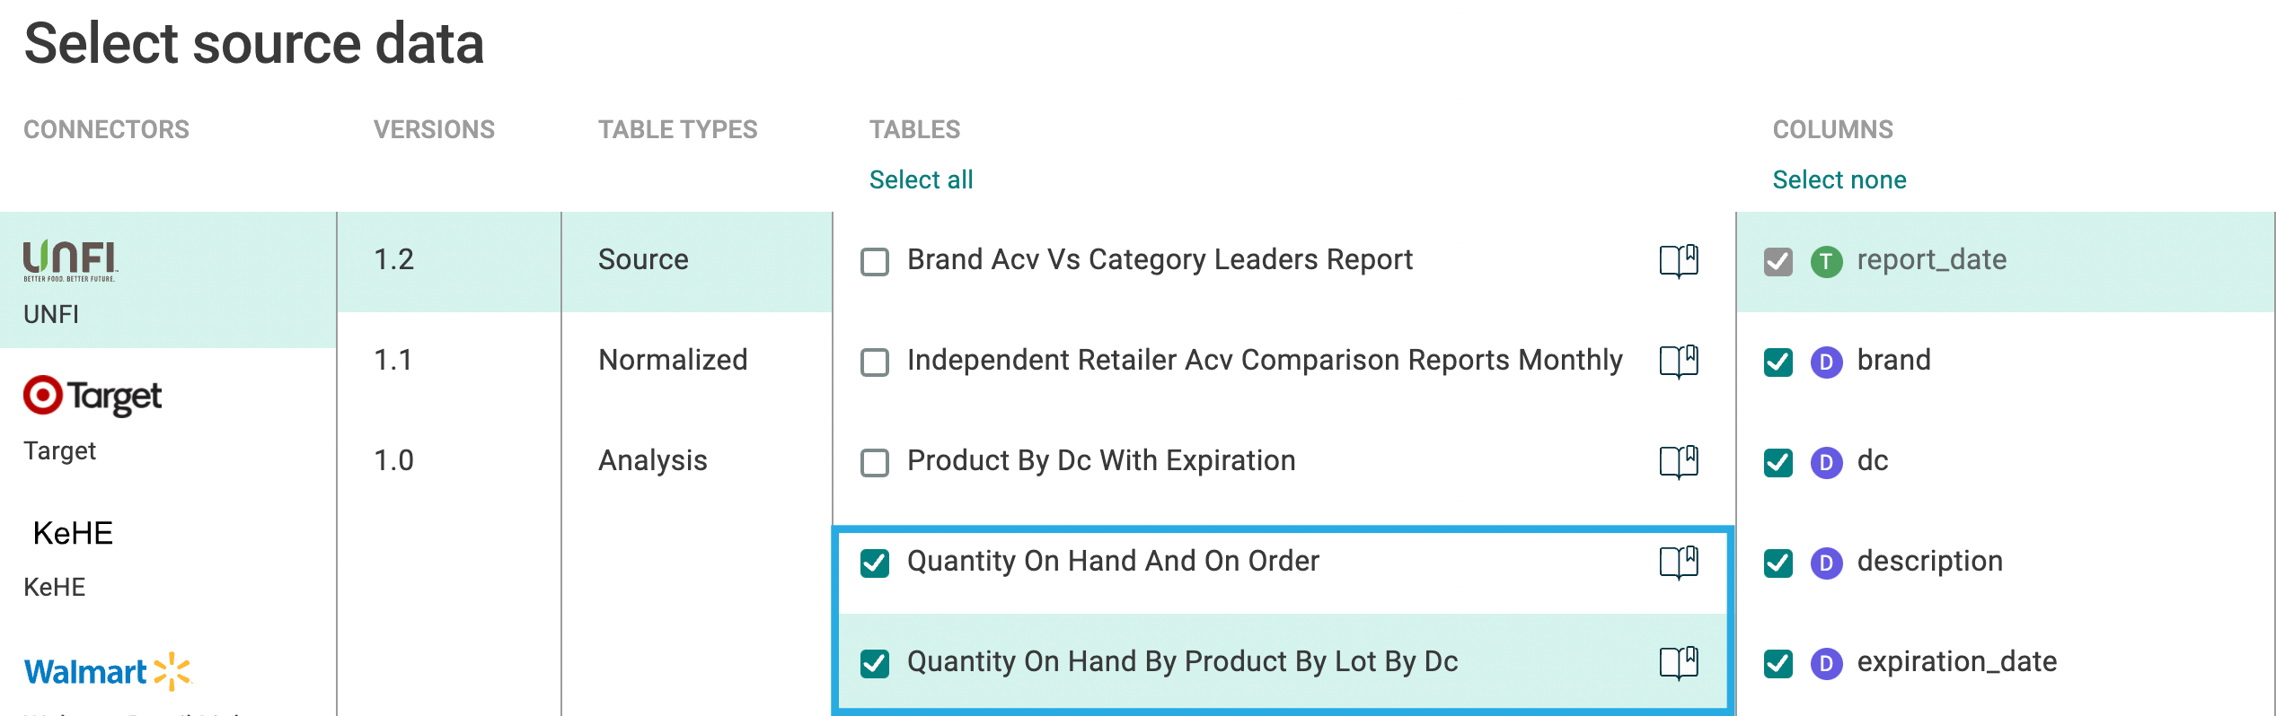
Task: Pick the Walmart connector logo
Action: pyautogui.click(x=108, y=671)
